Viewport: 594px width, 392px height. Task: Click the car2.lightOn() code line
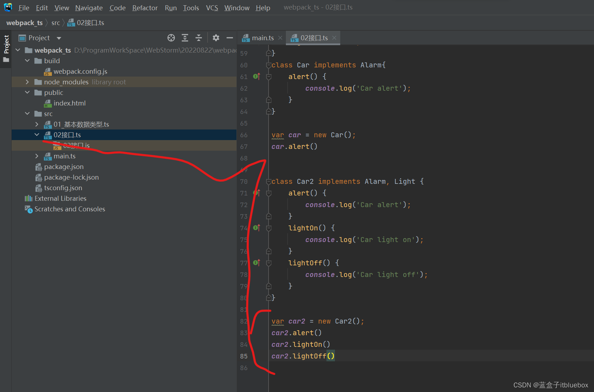(x=301, y=344)
